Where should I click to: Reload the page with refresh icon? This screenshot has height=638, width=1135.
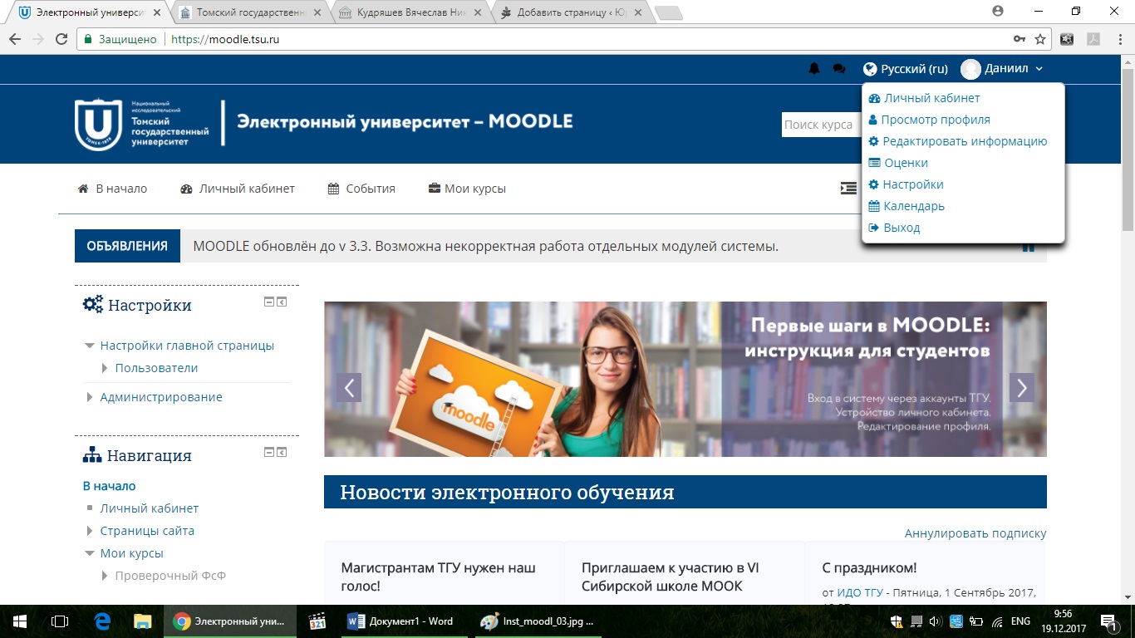coord(61,39)
